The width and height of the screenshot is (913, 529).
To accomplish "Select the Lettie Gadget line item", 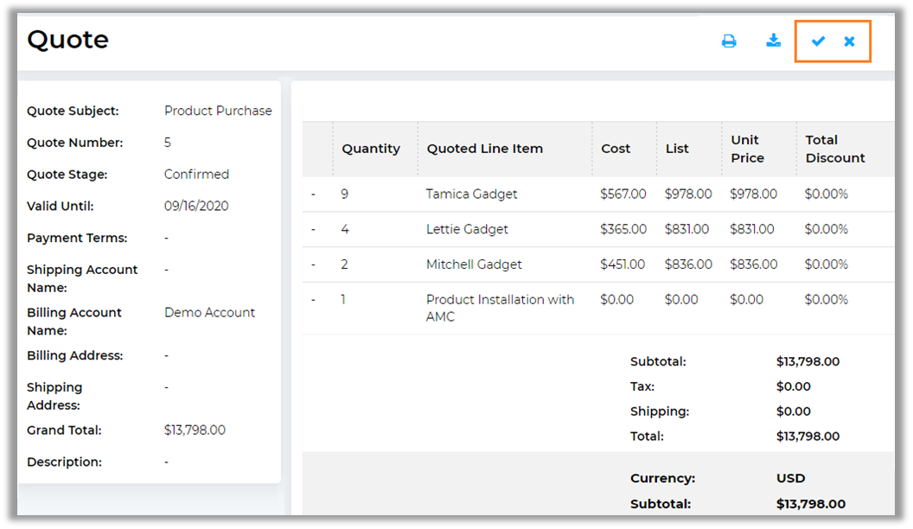I will click(467, 229).
